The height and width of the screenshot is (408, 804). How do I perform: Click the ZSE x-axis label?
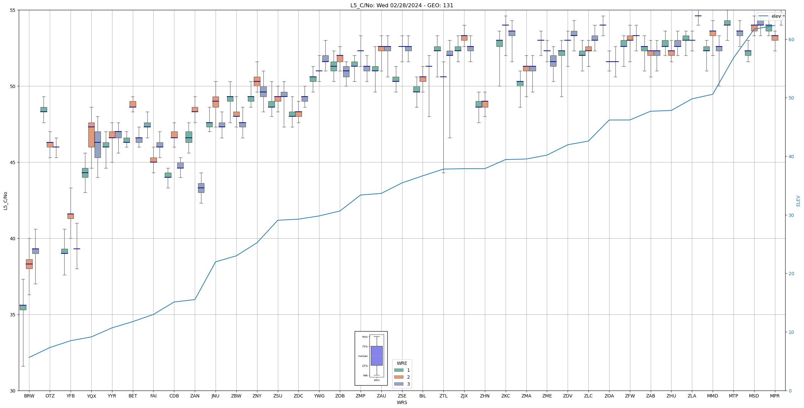pos(402,396)
